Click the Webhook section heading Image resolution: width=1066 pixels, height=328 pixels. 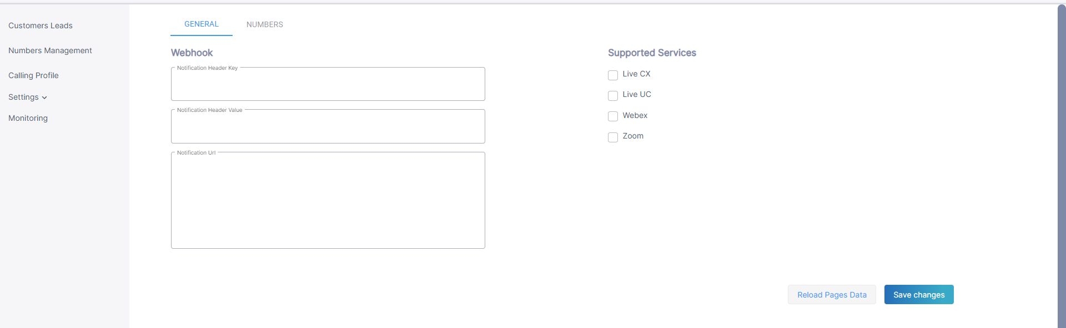click(x=192, y=53)
